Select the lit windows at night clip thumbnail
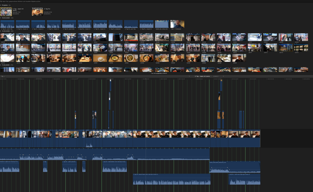 coord(301,48)
